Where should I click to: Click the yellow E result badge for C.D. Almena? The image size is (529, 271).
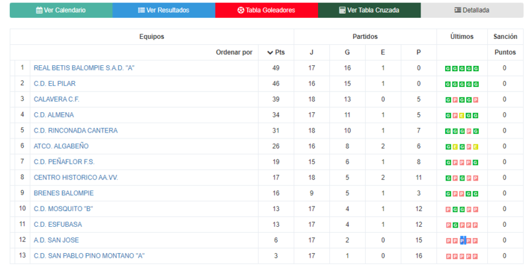click(462, 115)
